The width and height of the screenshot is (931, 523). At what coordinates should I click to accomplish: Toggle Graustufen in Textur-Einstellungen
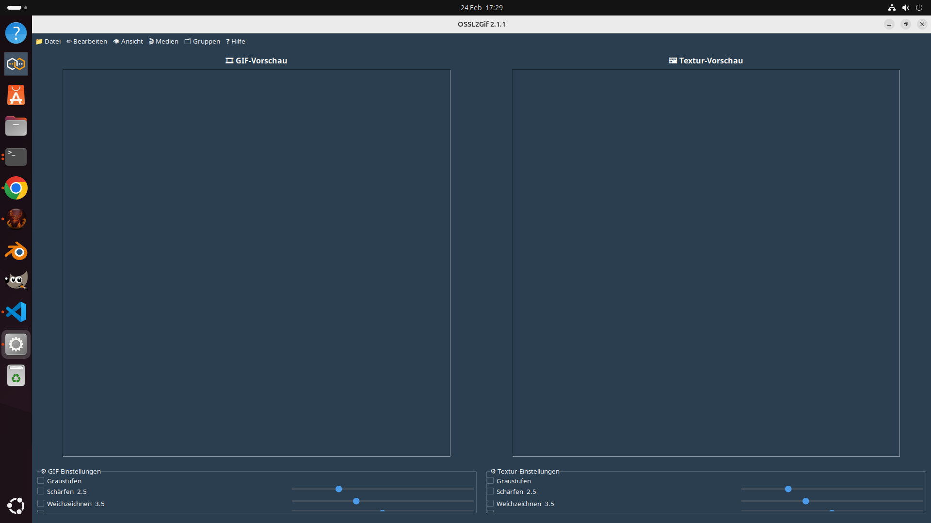490,481
